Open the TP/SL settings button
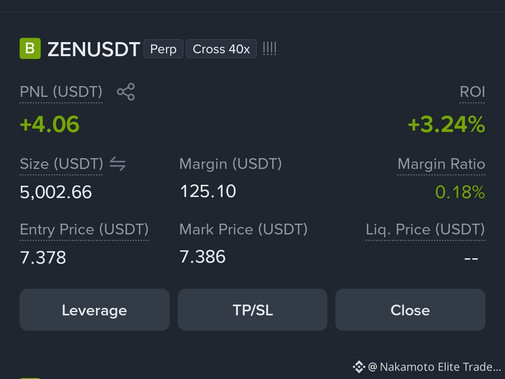Image resolution: width=505 pixels, height=379 pixels. pos(252,310)
